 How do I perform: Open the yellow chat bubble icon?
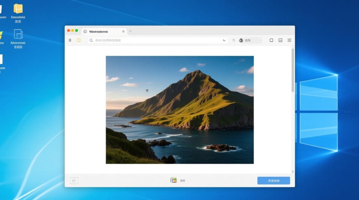coord(79,40)
